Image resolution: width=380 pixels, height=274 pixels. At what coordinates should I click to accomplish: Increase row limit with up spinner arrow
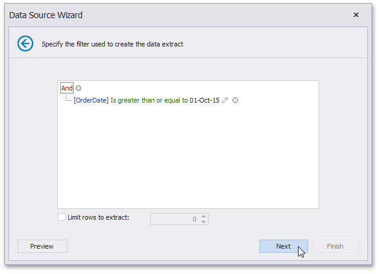coord(204,215)
